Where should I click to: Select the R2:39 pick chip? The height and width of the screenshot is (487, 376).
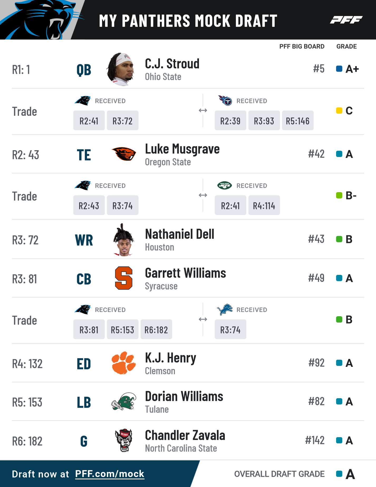pyautogui.click(x=230, y=120)
